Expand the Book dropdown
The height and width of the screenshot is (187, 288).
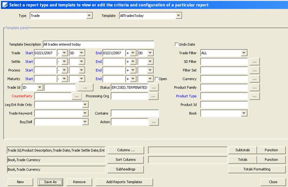(243, 113)
